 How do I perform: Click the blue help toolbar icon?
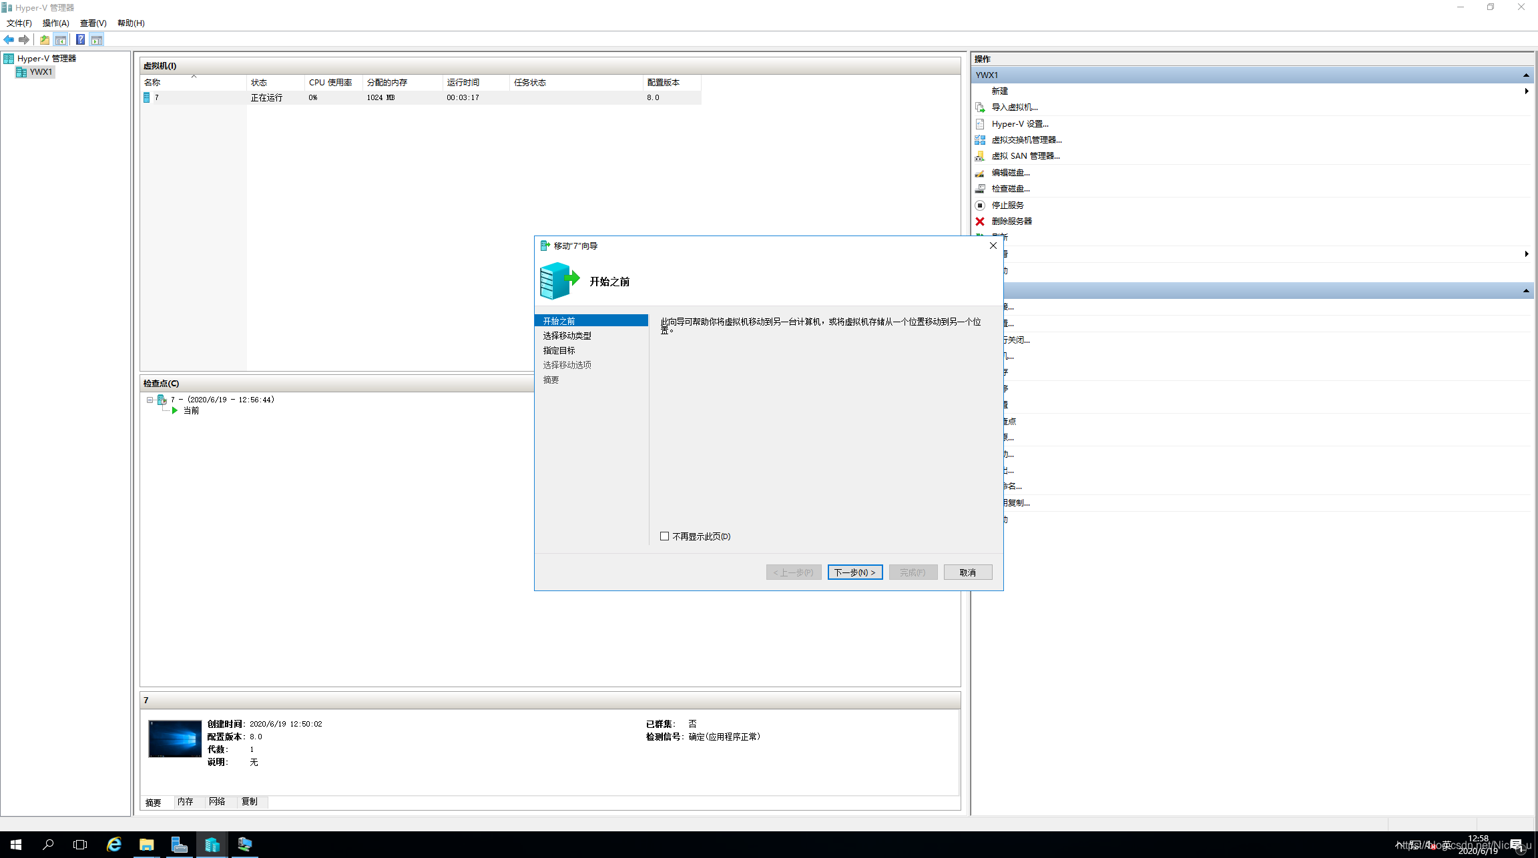[80, 40]
